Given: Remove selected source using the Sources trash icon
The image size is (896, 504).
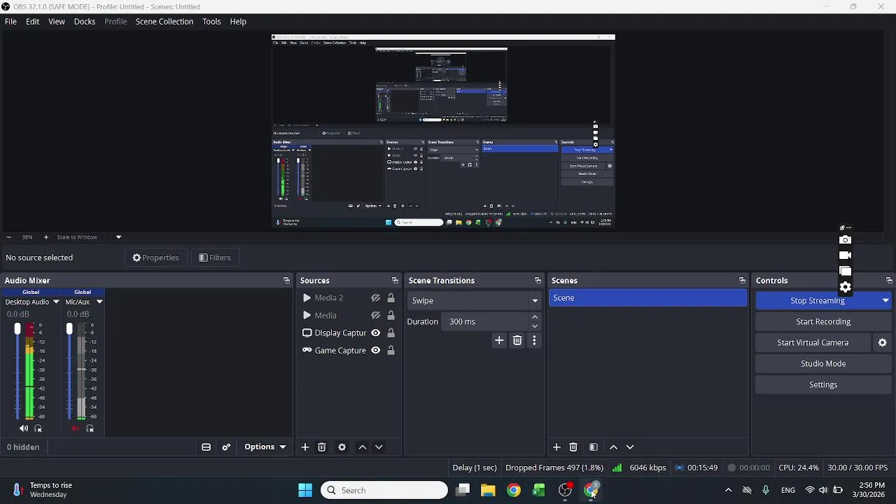Looking at the screenshot, I should (322, 447).
